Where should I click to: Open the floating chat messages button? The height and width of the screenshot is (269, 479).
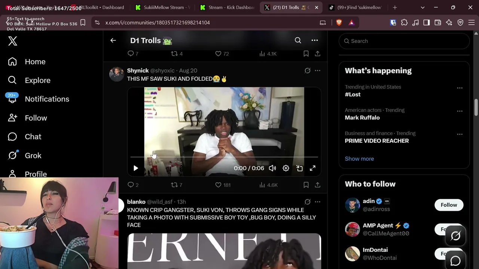455,260
